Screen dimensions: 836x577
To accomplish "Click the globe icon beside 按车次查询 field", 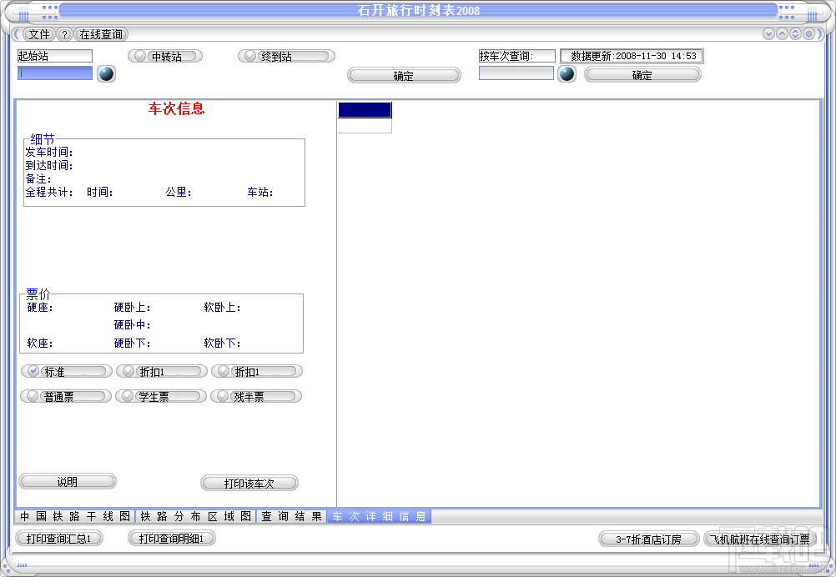I will click(x=567, y=73).
